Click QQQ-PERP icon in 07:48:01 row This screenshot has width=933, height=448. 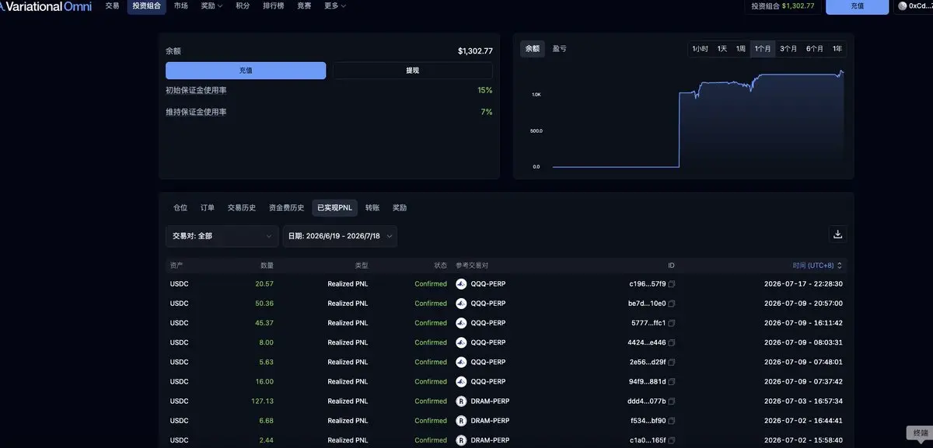pos(461,362)
